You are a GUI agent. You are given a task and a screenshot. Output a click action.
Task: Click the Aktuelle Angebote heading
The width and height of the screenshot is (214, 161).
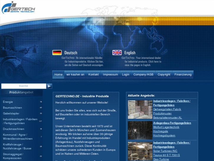pyautogui.click(x=141, y=96)
